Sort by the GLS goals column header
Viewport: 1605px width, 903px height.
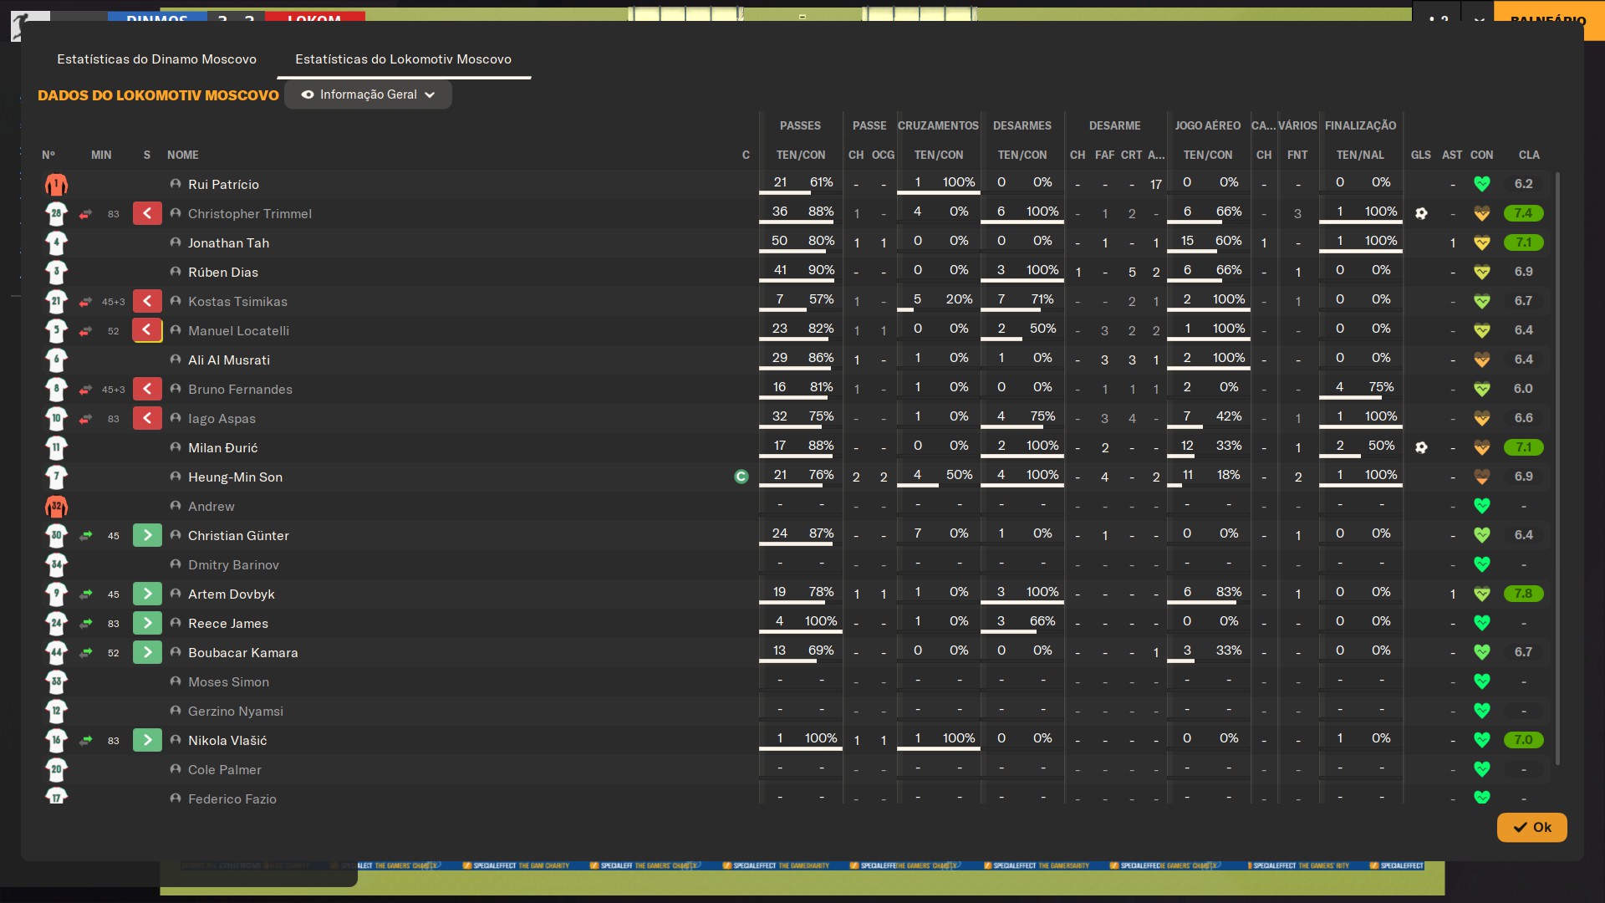[x=1421, y=155]
